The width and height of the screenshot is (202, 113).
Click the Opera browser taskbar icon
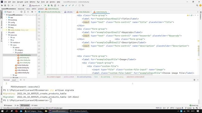(x=16, y=111)
